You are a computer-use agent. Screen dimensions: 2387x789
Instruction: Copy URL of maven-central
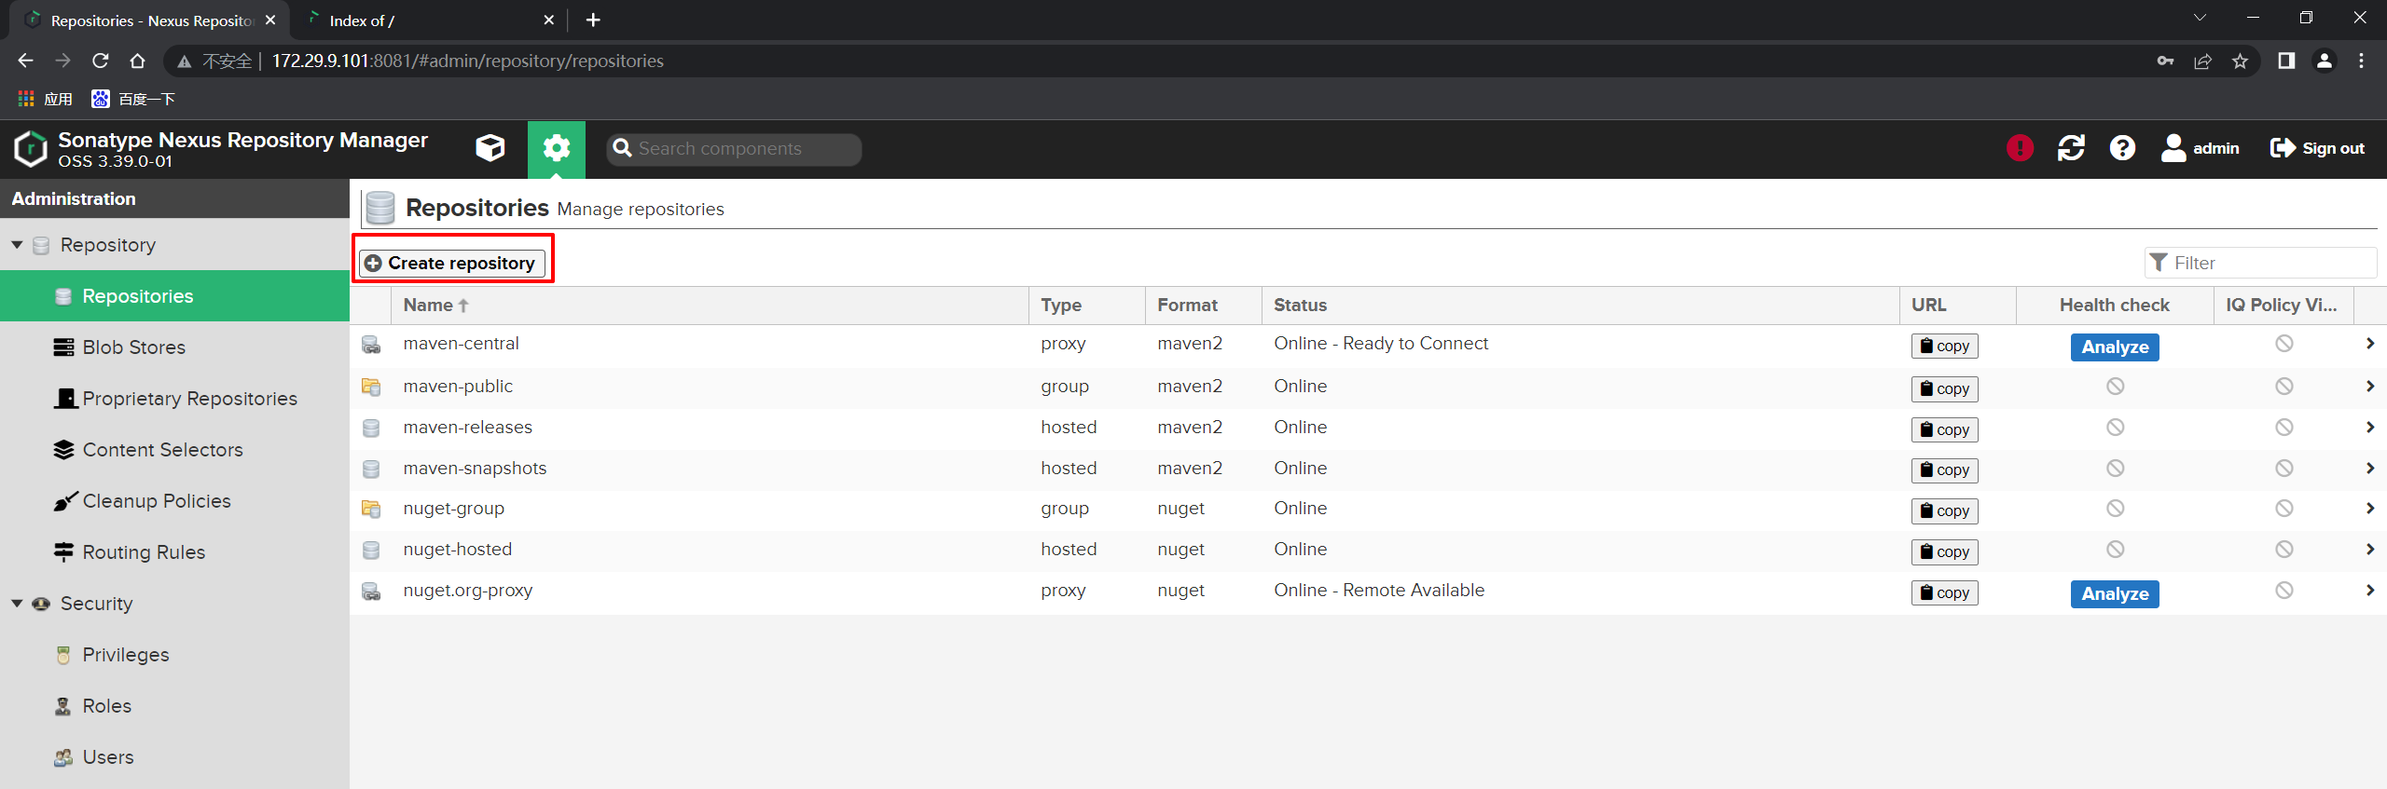[x=1944, y=347]
